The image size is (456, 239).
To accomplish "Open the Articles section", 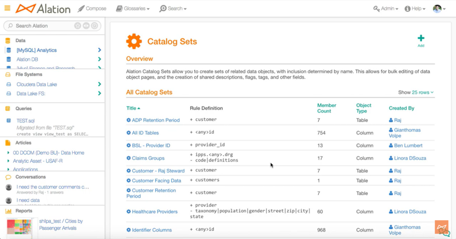I will 23,143.
